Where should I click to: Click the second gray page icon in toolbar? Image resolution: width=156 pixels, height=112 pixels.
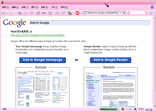(x=63, y=13)
